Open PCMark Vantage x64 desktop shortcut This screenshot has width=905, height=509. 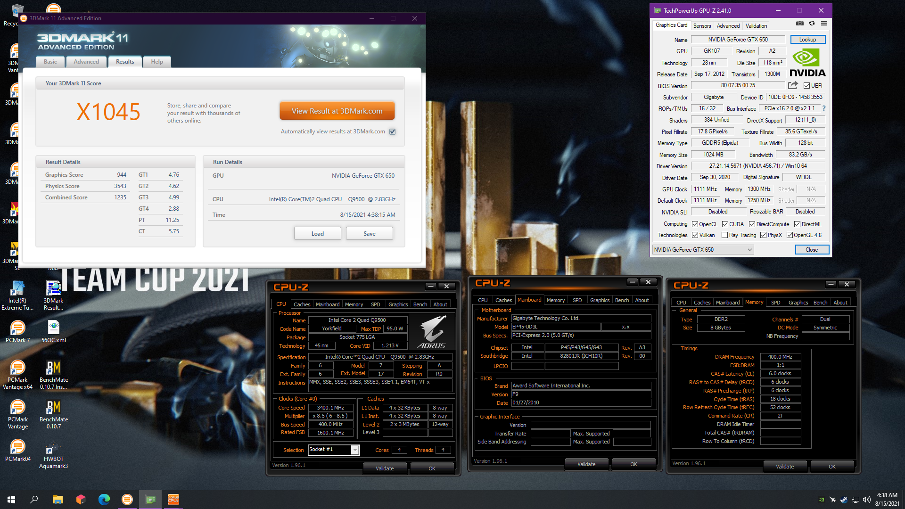pyautogui.click(x=17, y=375)
